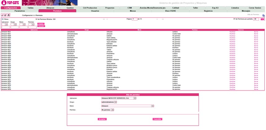Click Borrar in first administradores Control total row

[256, 34]
